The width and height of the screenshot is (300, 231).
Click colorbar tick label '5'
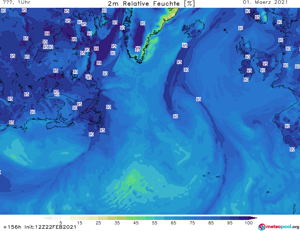[x=61, y=222]
